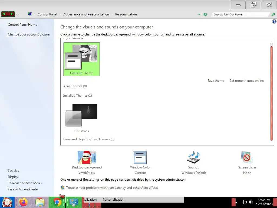
Task: Go forward with the green right arrow
Action: 11,14
